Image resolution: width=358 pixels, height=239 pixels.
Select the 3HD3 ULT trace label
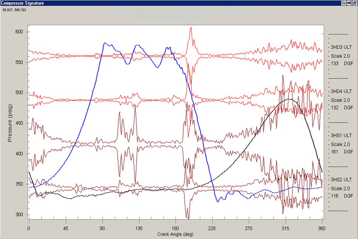[x=341, y=47]
